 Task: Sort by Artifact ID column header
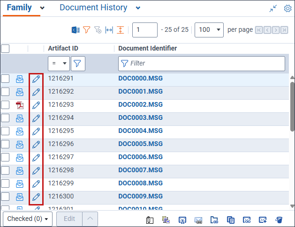coord(63,48)
